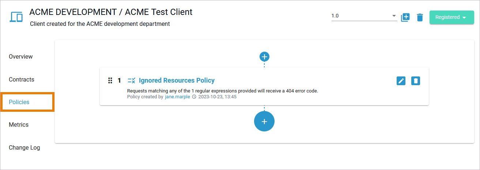Click the Ignored Resources Policy type icon
Image resolution: width=480 pixels, height=170 pixels.
coord(131,80)
